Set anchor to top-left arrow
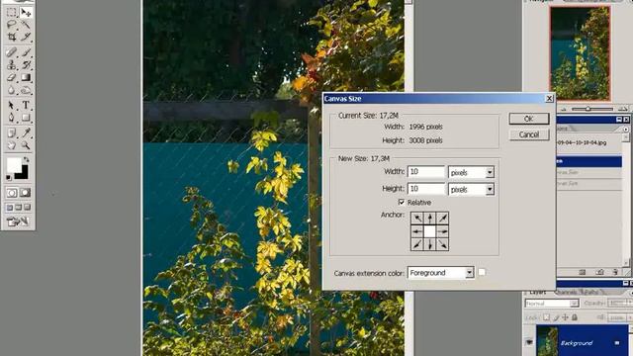Image resolution: width=633 pixels, height=356 pixels. click(417, 219)
